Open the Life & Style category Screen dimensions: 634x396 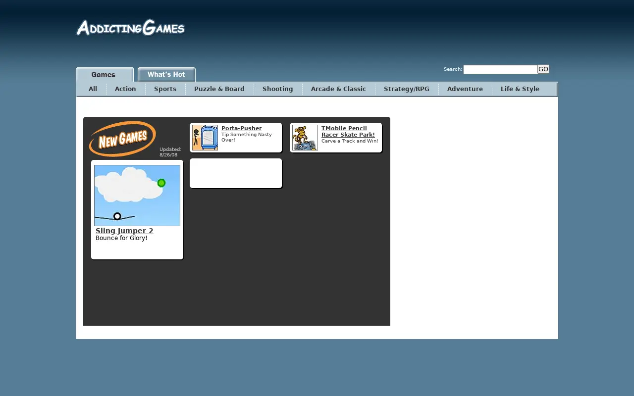[520, 89]
